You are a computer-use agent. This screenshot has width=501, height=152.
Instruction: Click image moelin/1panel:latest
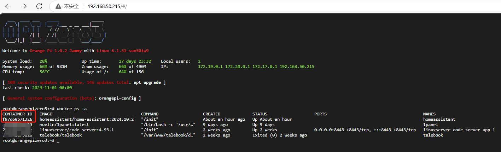[x=64, y=125]
